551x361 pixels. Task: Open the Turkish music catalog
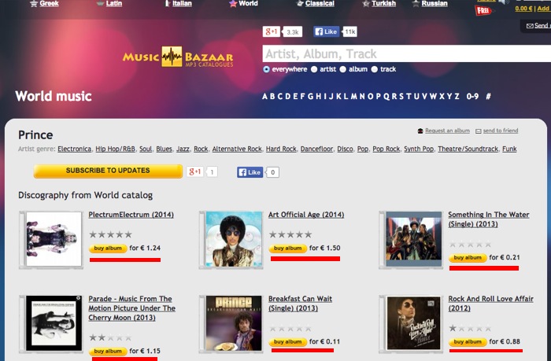click(383, 3)
